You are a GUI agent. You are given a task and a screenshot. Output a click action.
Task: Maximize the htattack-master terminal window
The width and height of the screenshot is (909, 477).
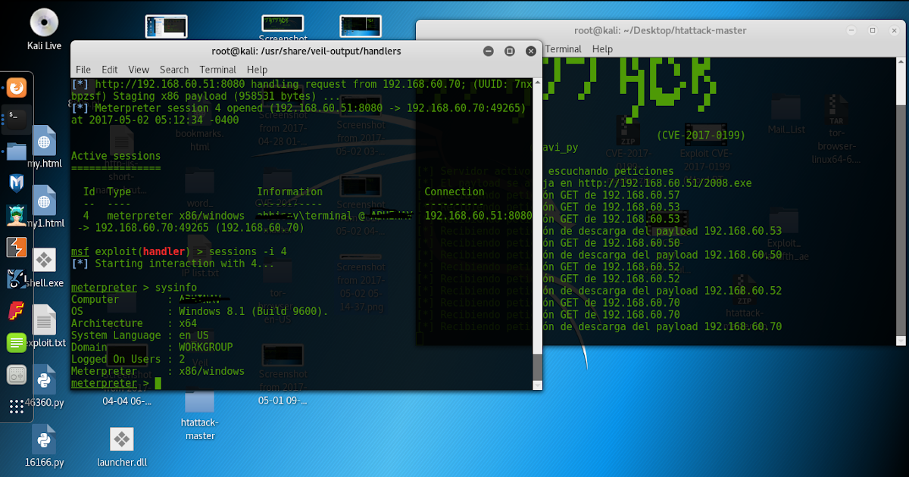coord(873,30)
